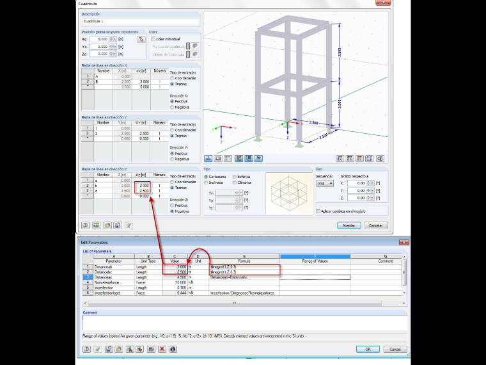The height and width of the screenshot is (365, 486).
Task: Click the Range of Values column header
Action: [315, 261]
